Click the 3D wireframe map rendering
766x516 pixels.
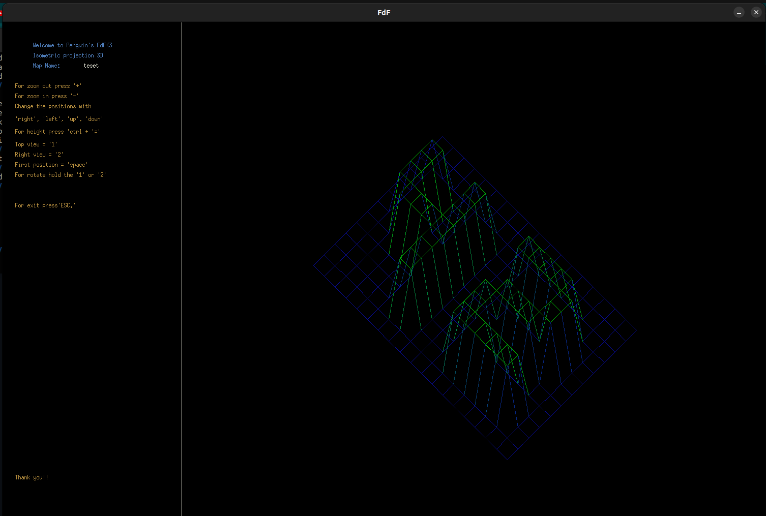tap(475, 298)
